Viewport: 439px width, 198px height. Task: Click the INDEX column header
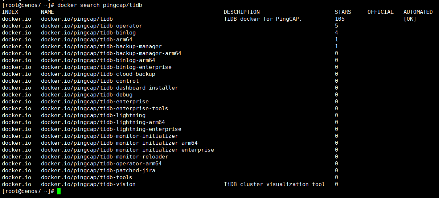coord(10,12)
